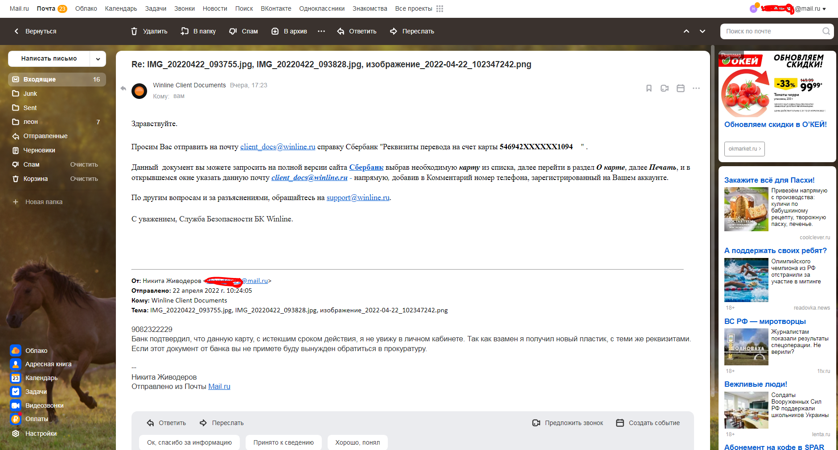
Task: Open the Облако tab in top navigation
Action: point(86,8)
